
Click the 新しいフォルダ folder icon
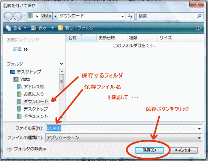coord(61,28)
